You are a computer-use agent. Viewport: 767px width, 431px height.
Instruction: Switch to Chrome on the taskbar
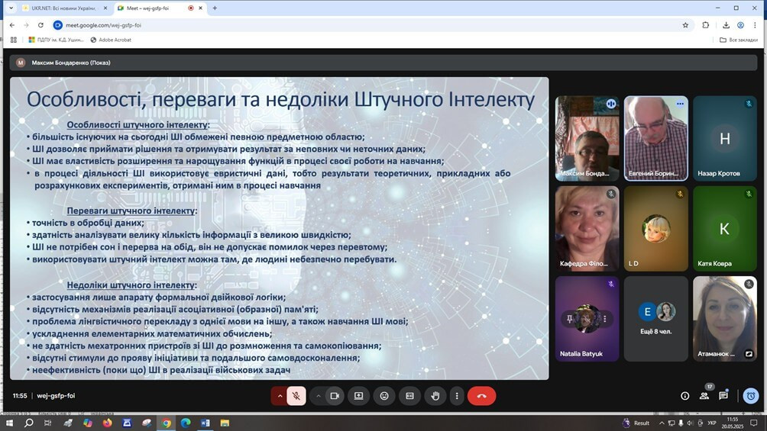pos(167,423)
